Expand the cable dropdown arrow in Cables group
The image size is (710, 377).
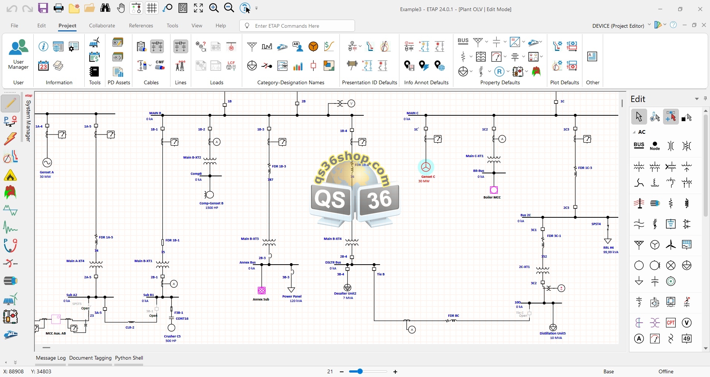[x=150, y=66]
